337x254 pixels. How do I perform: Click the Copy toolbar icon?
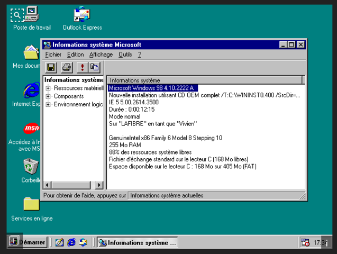point(94,68)
